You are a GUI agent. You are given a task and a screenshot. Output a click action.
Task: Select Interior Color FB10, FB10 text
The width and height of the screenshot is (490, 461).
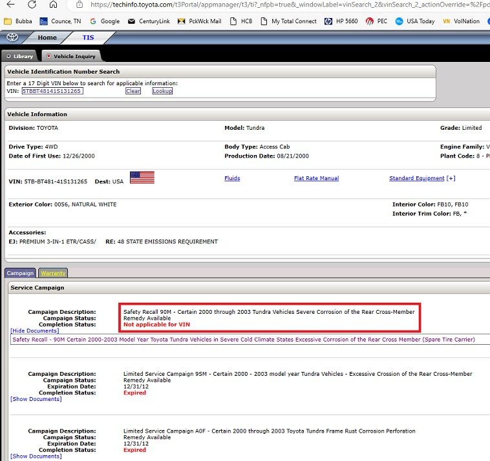453,204
